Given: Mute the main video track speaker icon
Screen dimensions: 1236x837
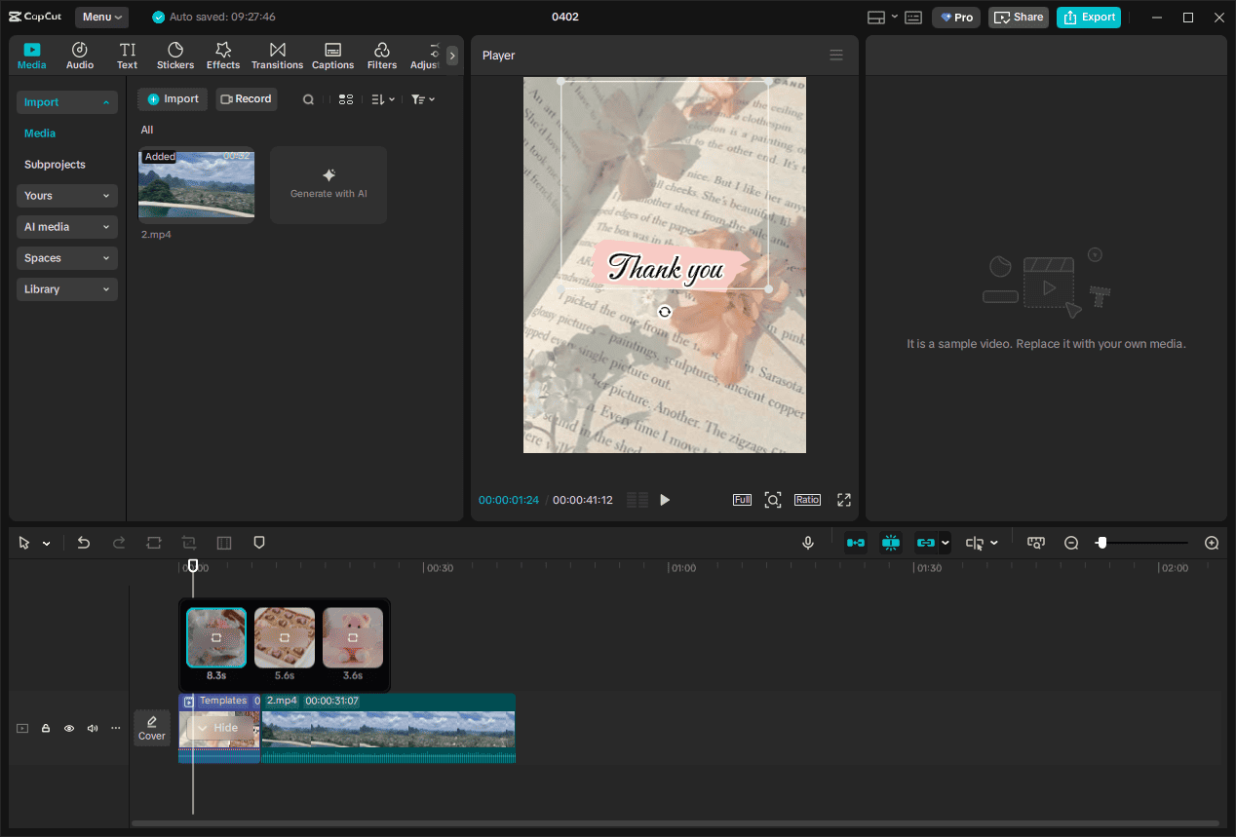Looking at the screenshot, I should pos(92,728).
